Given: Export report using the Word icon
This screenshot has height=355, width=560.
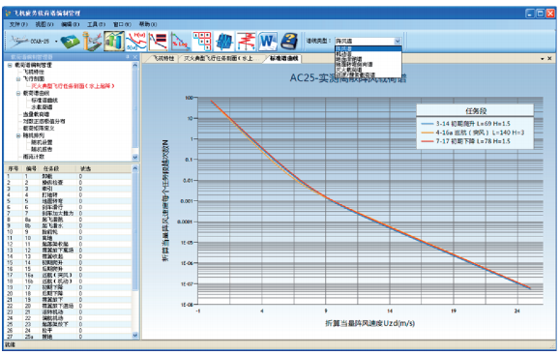Looking at the screenshot, I should (268, 42).
